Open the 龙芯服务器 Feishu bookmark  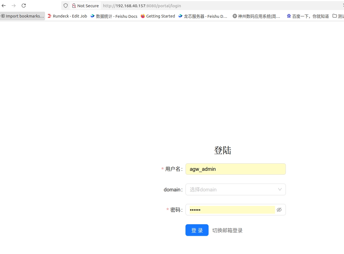point(203,16)
